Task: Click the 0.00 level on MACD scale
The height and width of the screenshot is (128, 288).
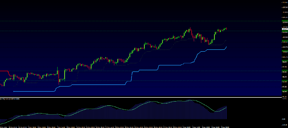Action: (284, 119)
